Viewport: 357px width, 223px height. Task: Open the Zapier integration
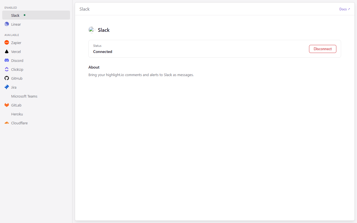tap(36, 43)
